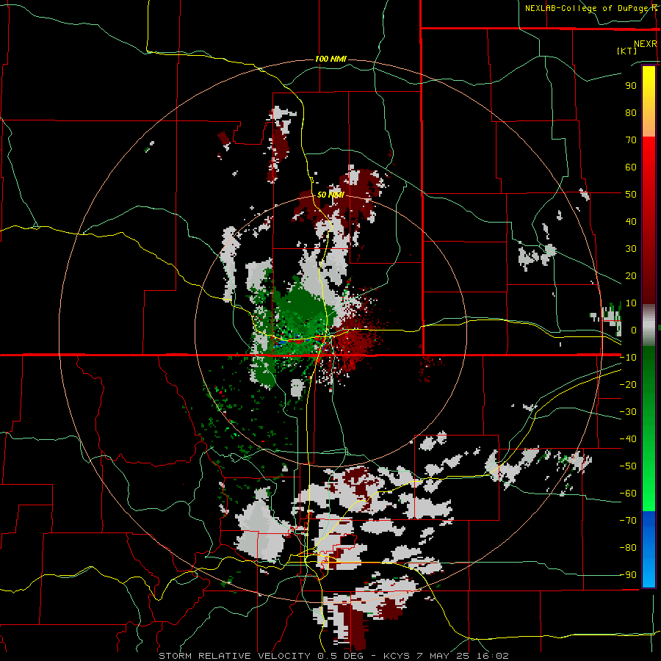Click the -30 scale label
Viewport: 661px width, 661px height.
coord(628,412)
